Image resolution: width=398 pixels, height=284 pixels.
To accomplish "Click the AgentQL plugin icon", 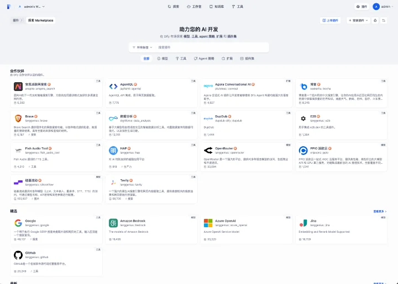I will click(113, 87).
